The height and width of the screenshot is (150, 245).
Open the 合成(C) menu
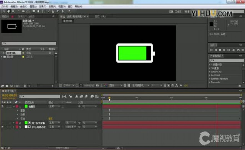pos(24,6)
